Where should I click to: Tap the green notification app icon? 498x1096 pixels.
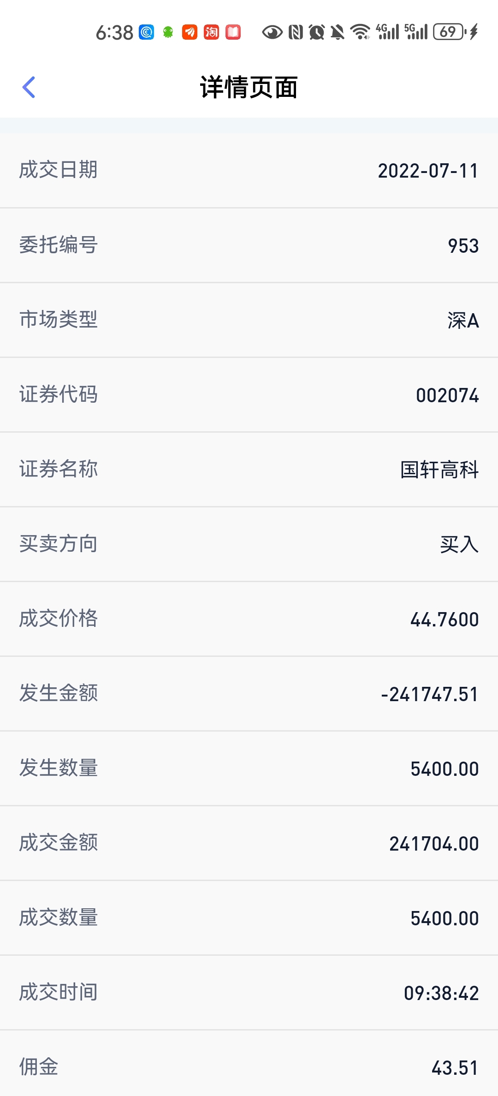pos(168,32)
